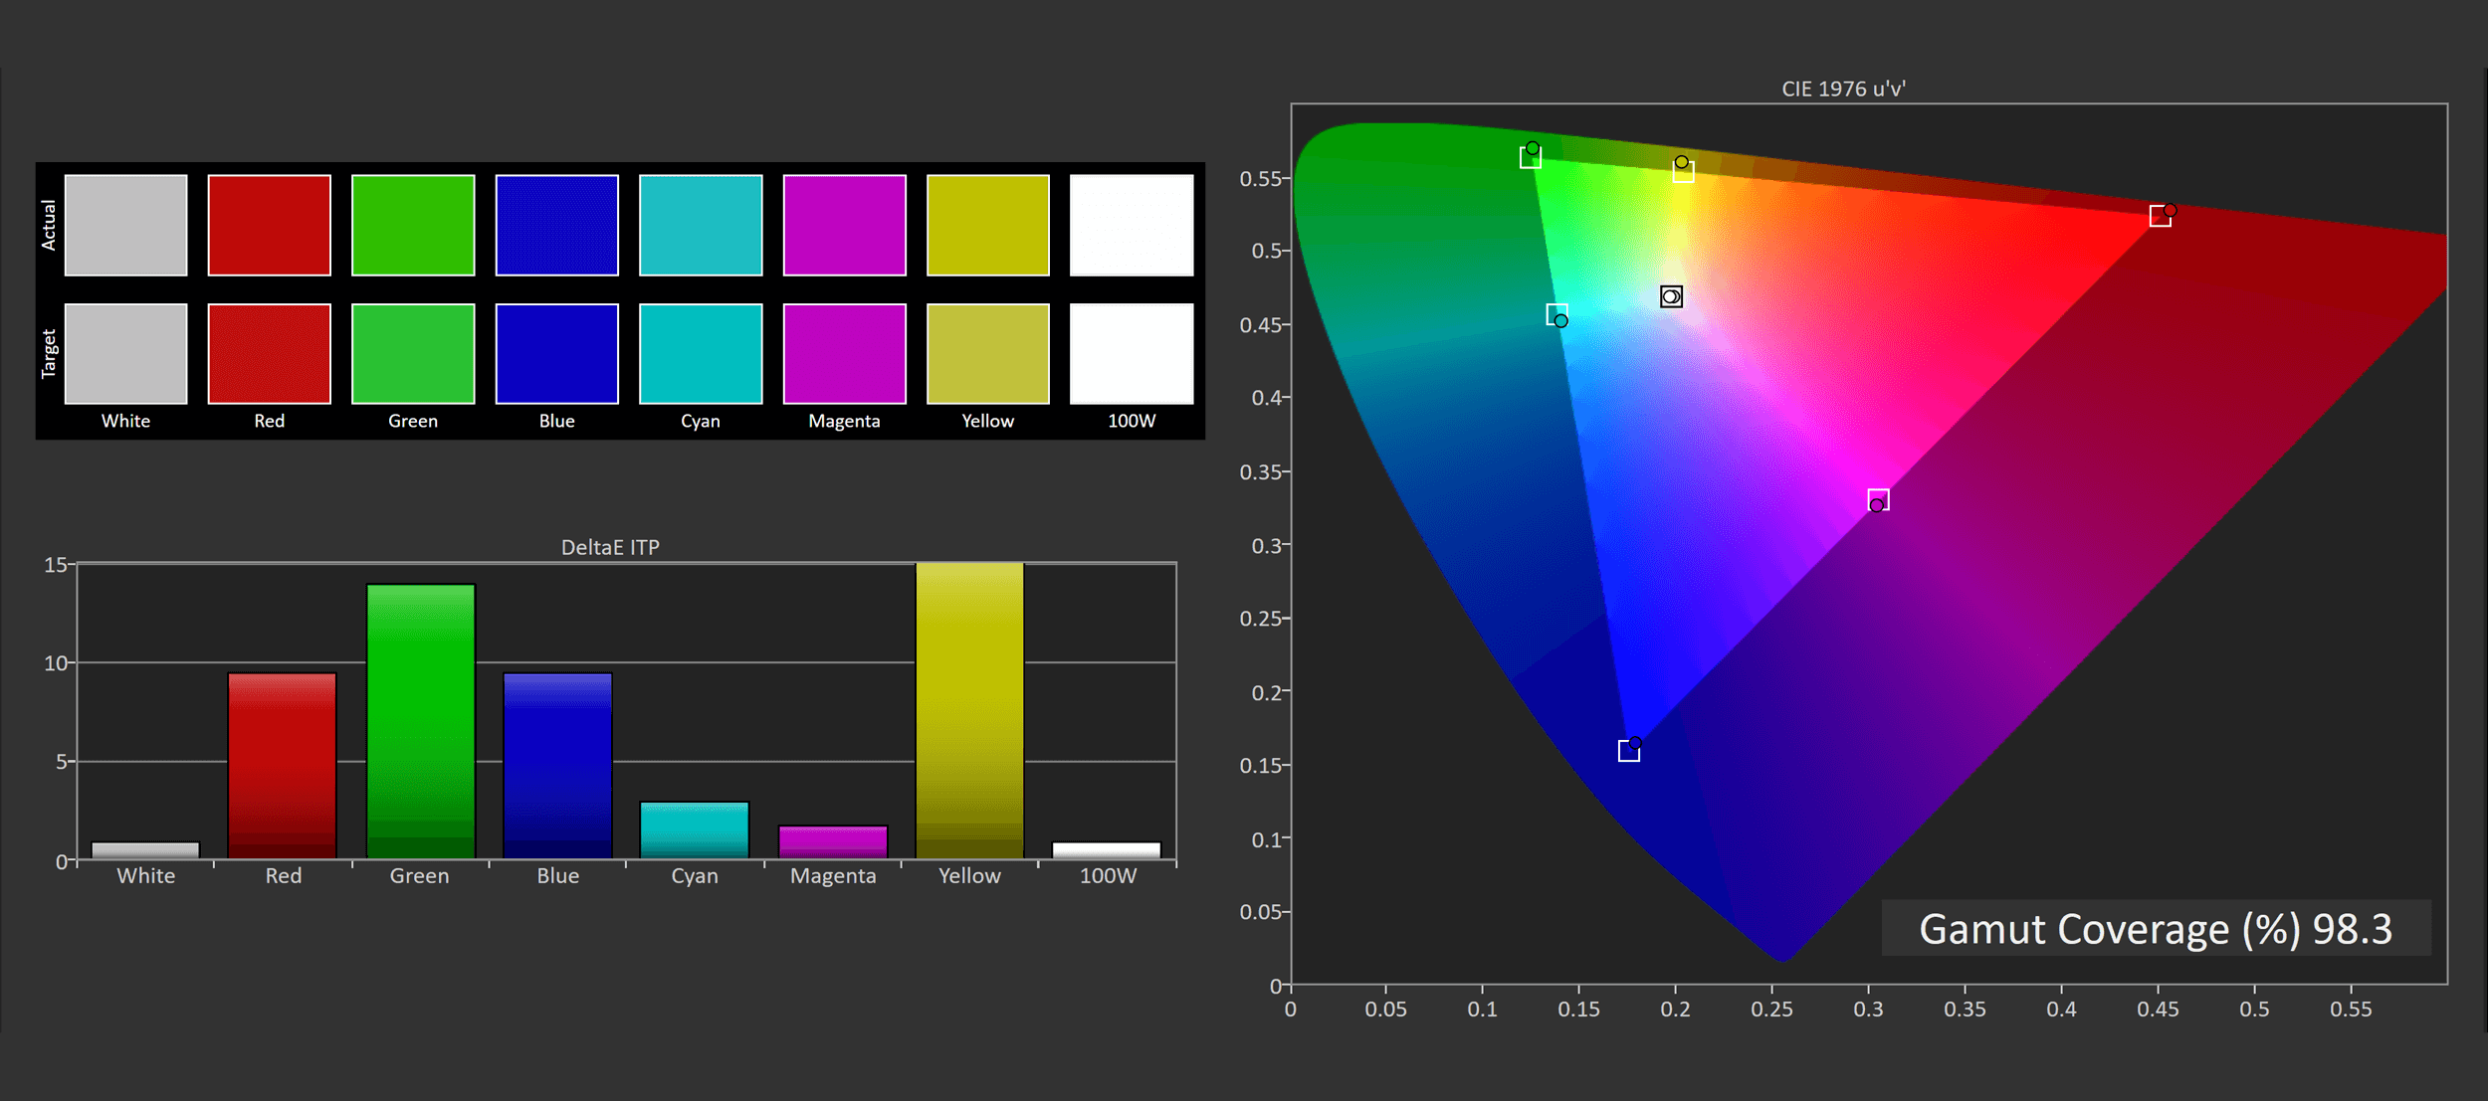Select the Actual Magenta swatch

844,225
